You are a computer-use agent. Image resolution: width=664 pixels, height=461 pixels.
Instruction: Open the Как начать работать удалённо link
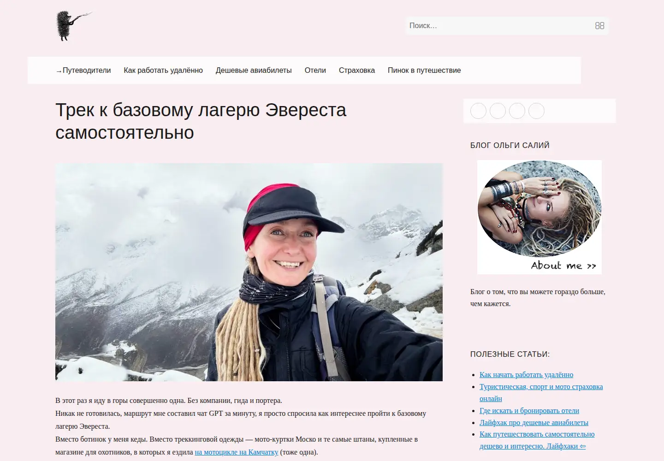tap(526, 375)
